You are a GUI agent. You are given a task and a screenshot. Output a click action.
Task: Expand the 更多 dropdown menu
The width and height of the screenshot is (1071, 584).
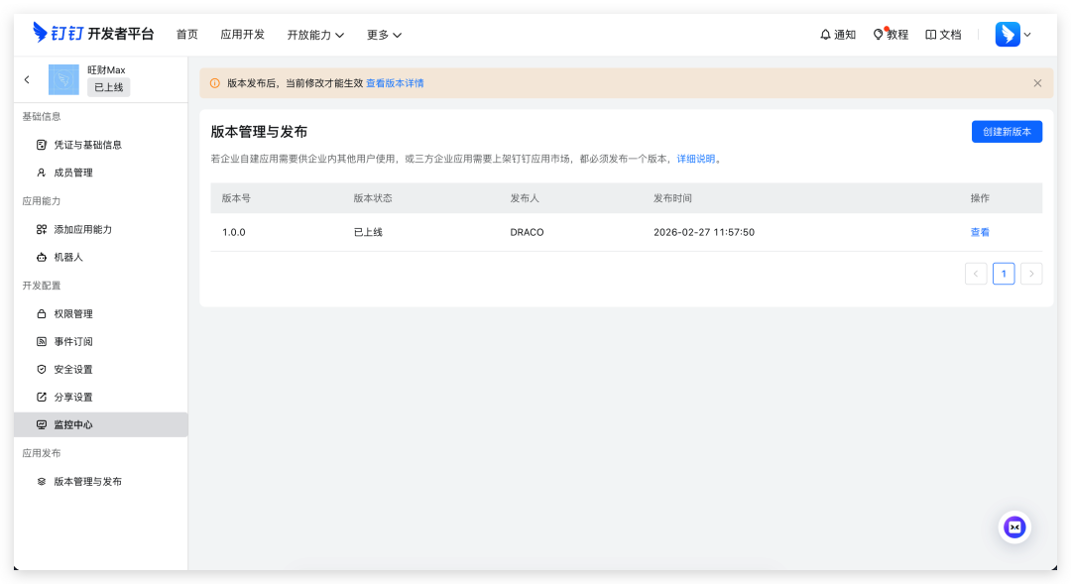pos(384,35)
